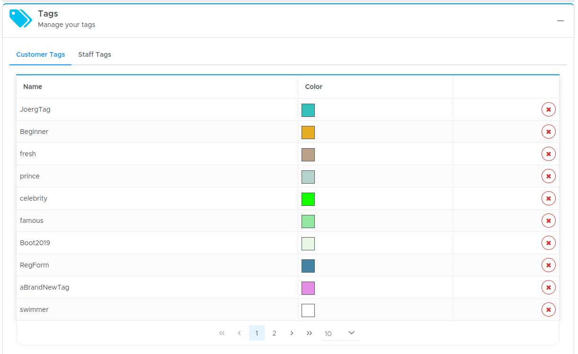
Task: Change the famous tag color swatch
Action: (308, 221)
